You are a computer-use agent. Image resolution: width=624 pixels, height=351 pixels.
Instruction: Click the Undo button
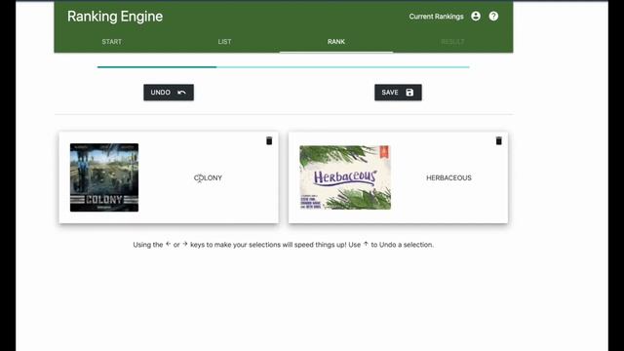(169, 93)
